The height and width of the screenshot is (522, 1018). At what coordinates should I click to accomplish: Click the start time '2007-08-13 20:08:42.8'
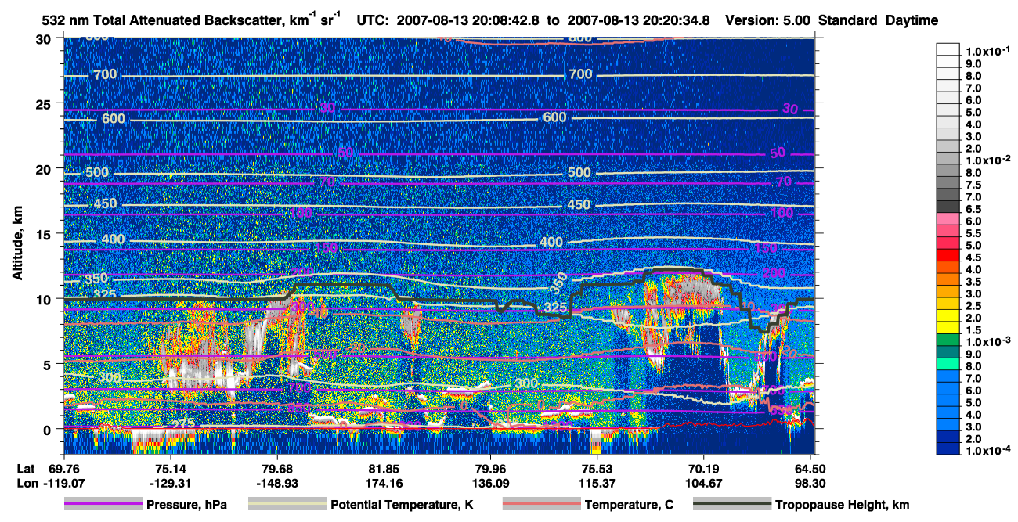468,20
